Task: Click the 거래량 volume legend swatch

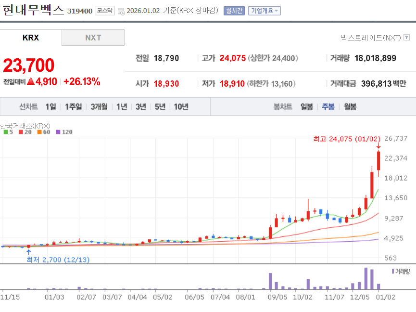Action: pyautogui.click(x=393, y=271)
